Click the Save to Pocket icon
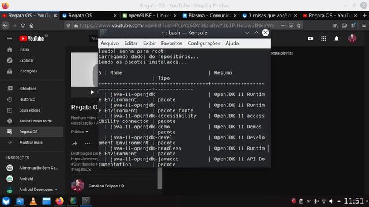This screenshot has height=207, width=369. coord(291,25)
